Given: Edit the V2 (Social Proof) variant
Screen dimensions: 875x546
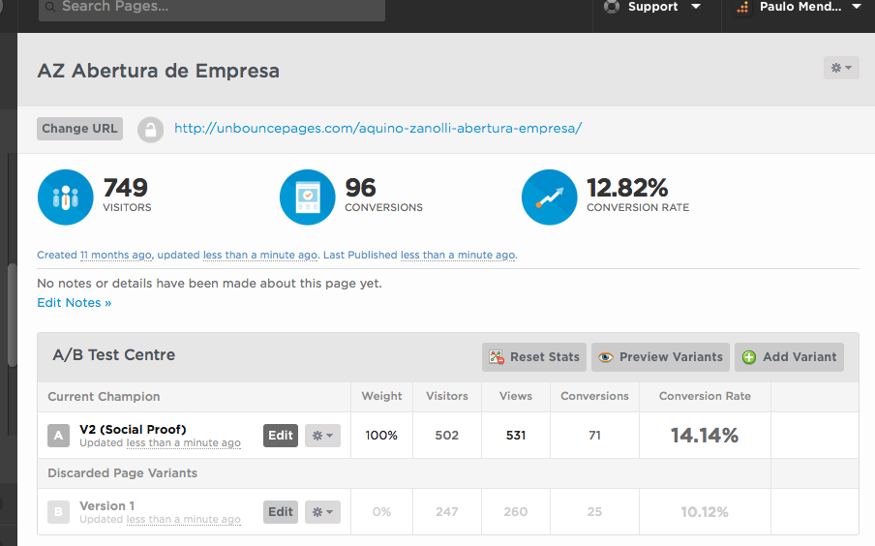Looking at the screenshot, I should pyautogui.click(x=281, y=436).
